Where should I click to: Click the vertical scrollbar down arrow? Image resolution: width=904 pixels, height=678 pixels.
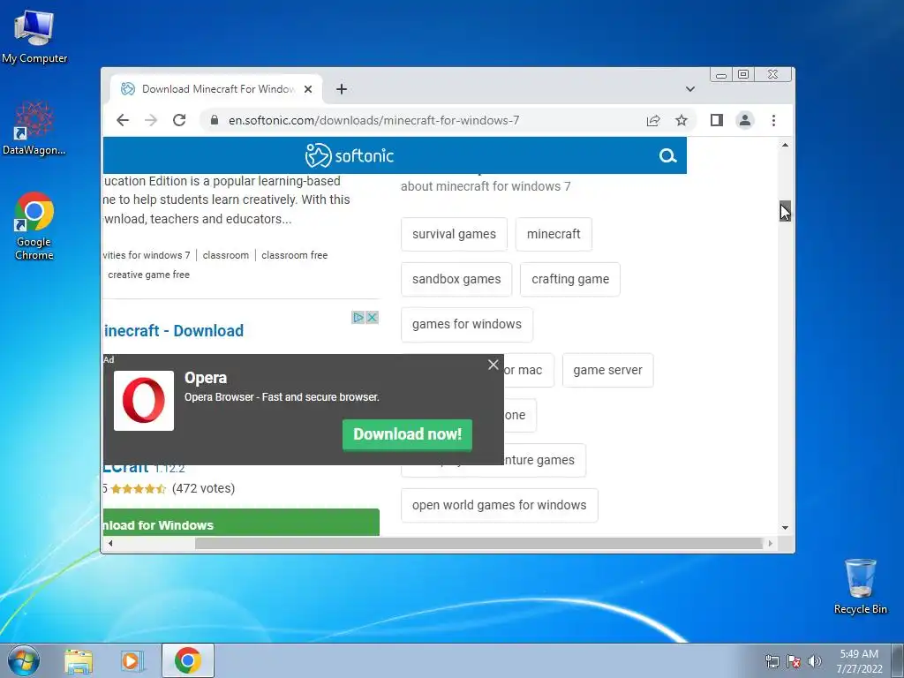click(x=785, y=528)
